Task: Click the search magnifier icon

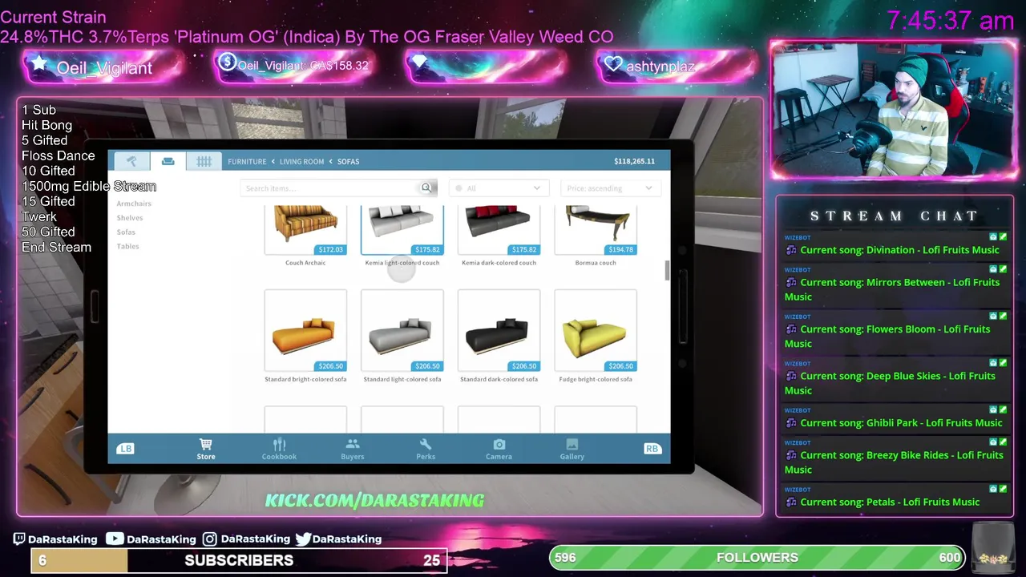Action: tap(426, 188)
